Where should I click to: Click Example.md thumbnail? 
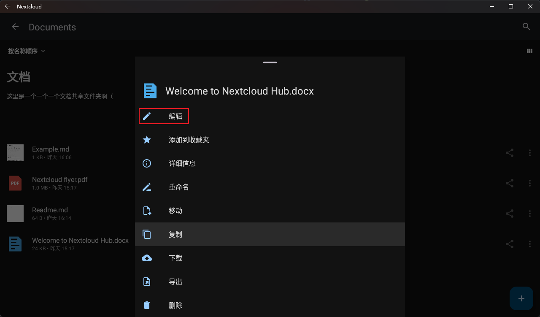pos(15,153)
